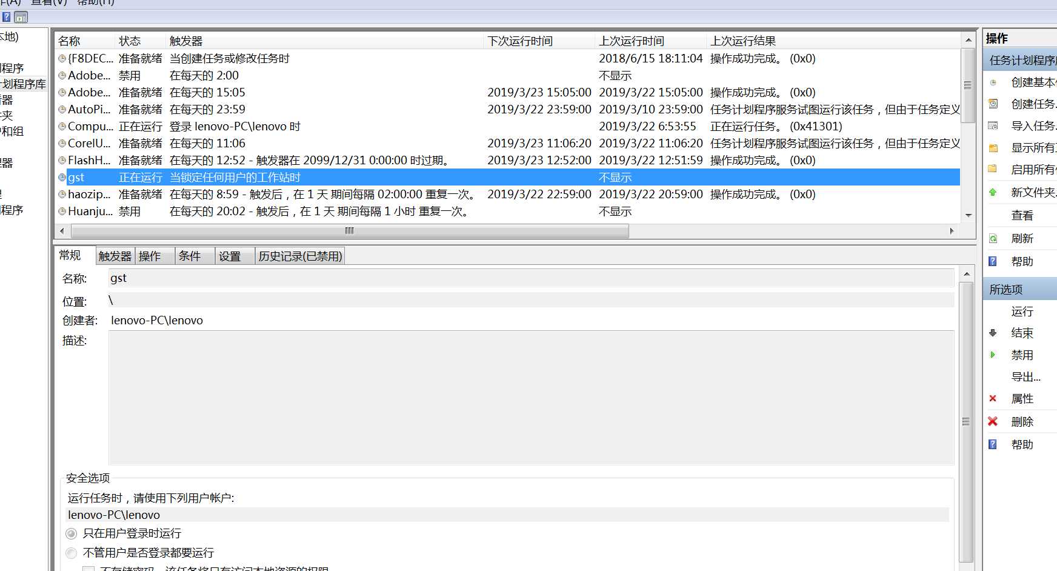Click the 描述 description text area
This screenshot has width=1057, height=571.
(531, 398)
